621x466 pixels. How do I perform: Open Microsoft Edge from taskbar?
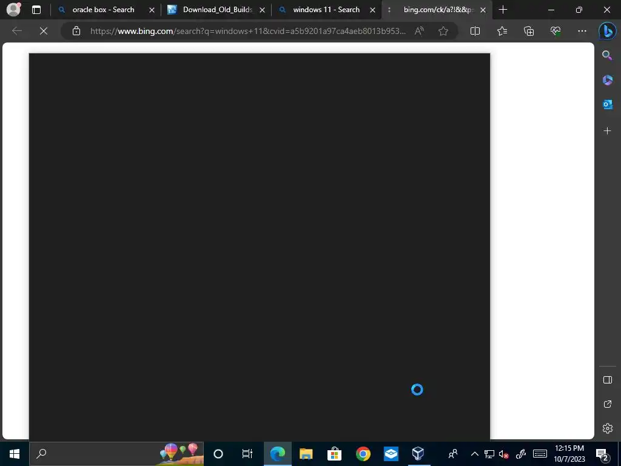click(277, 454)
